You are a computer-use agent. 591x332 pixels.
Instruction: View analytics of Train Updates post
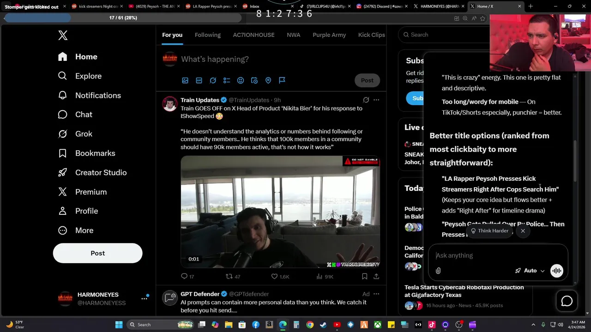click(325, 277)
